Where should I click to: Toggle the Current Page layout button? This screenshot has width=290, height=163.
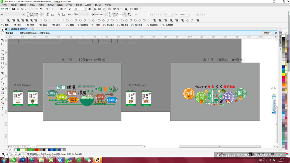coord(63,14)
